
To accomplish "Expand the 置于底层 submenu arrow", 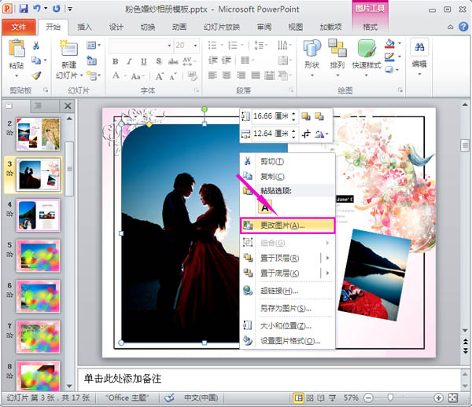I will 327,273.
